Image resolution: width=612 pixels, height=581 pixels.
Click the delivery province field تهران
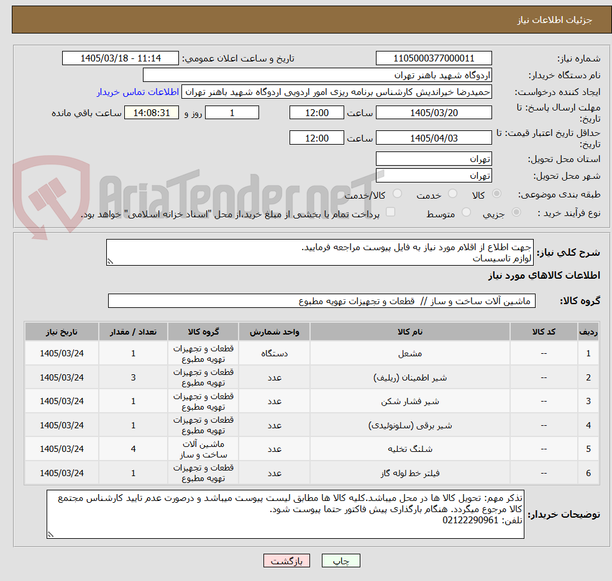(x=434, y=159)
